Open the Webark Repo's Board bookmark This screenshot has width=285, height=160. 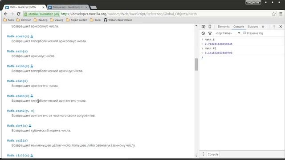[118, 20]
